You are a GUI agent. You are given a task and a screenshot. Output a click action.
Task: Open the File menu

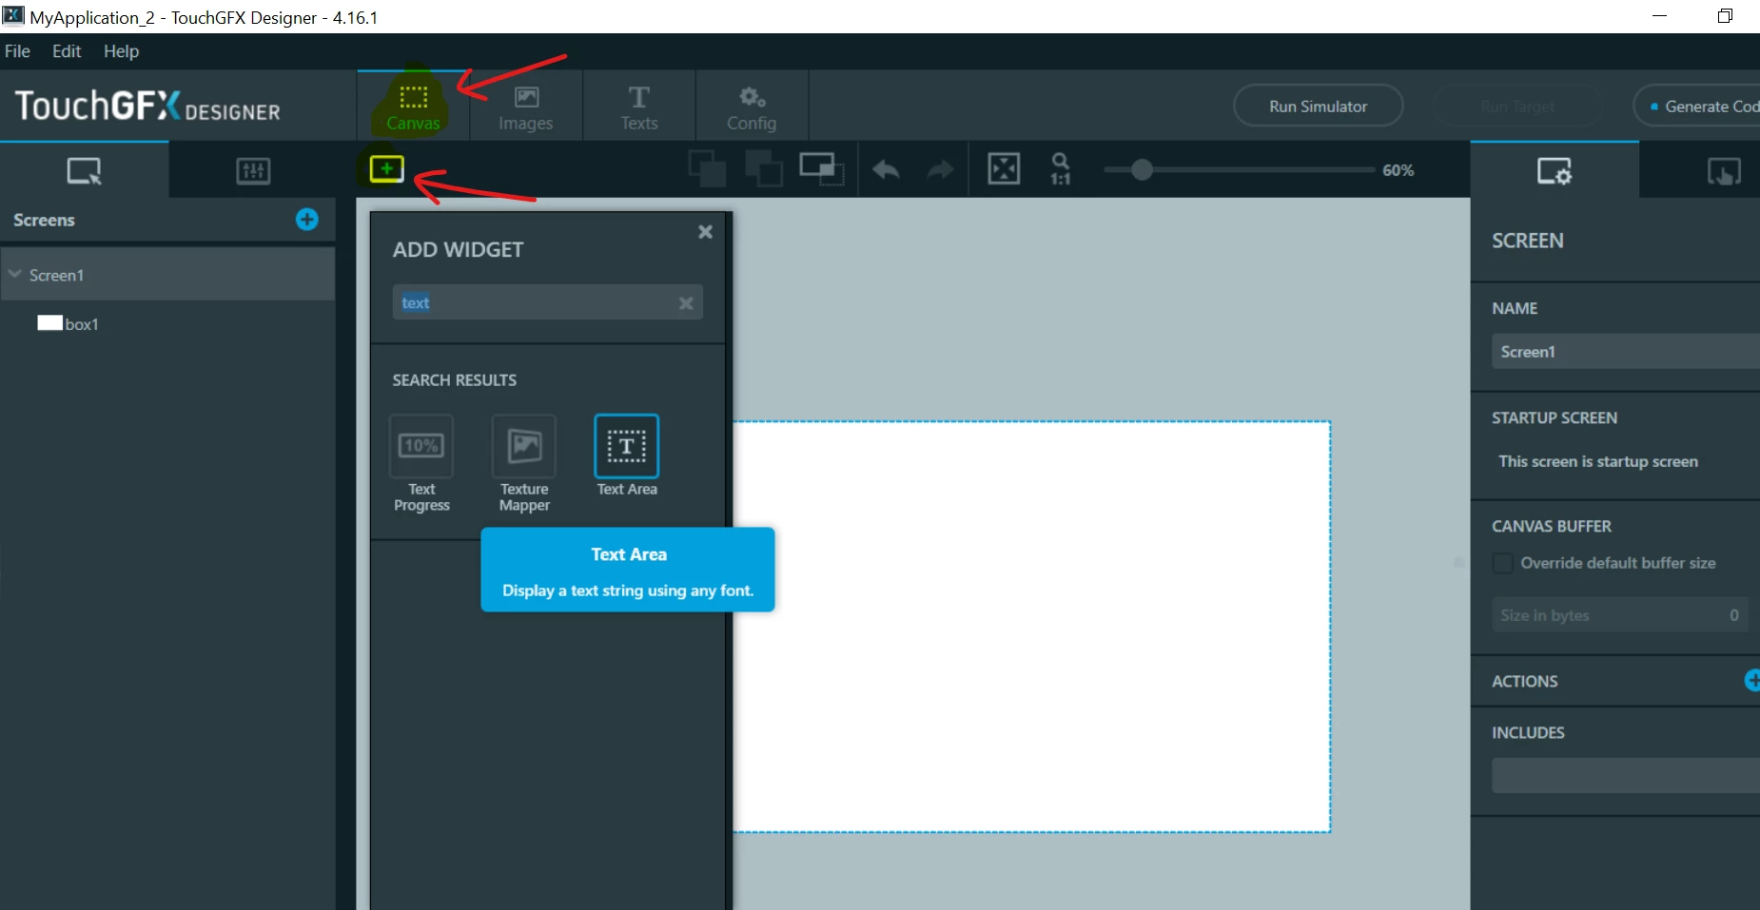[x=17, y=51]
